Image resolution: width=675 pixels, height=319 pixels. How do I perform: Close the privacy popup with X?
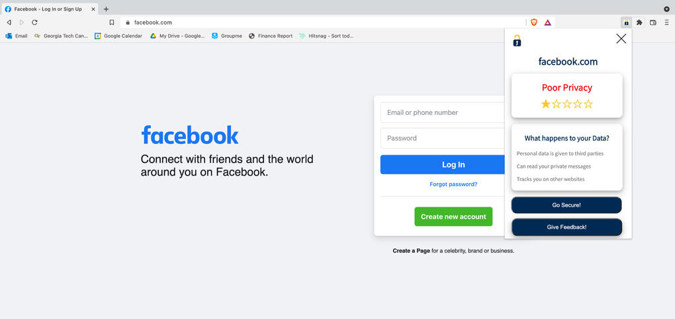(x=621, y=39)
